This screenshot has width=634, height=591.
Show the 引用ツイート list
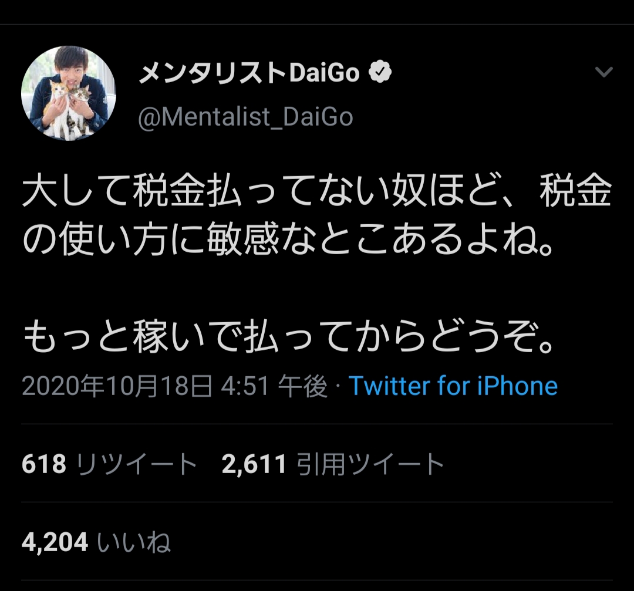(x=370, y=464)
